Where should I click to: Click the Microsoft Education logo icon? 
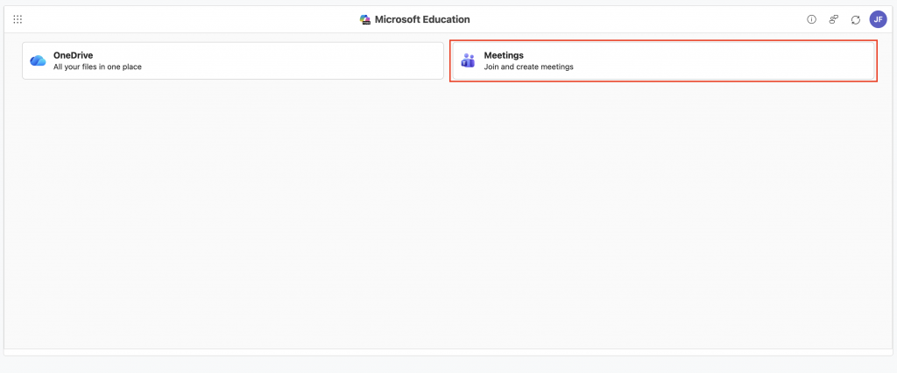pyautogui.click(x=365, y=19)
